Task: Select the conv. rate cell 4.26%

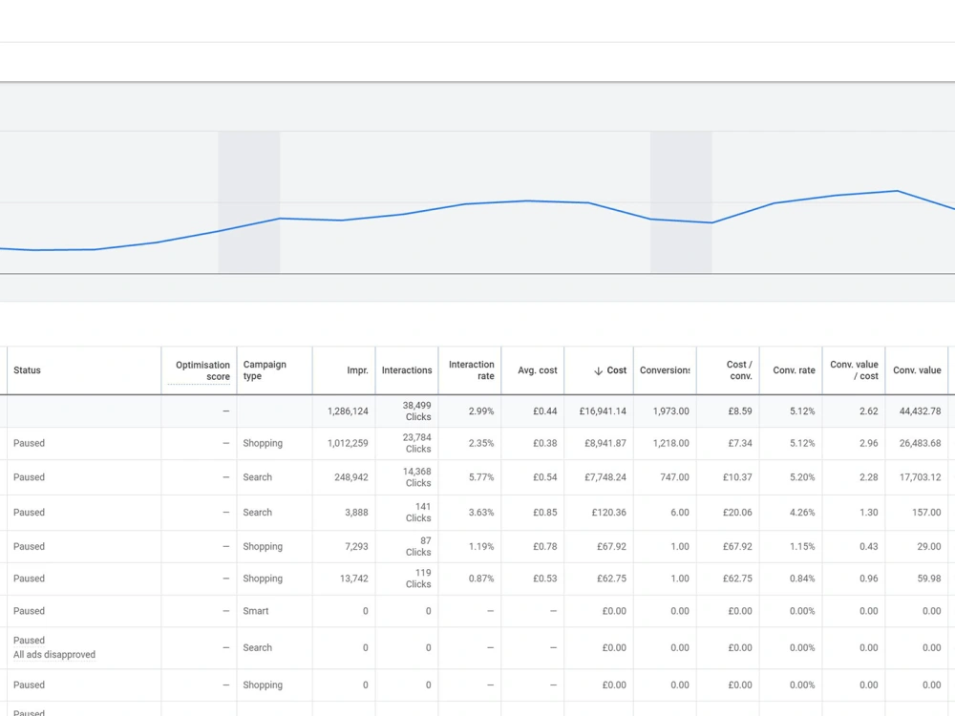Action: [x=802, y=513]
